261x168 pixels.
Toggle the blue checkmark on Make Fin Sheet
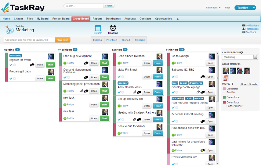click(119, 77)
